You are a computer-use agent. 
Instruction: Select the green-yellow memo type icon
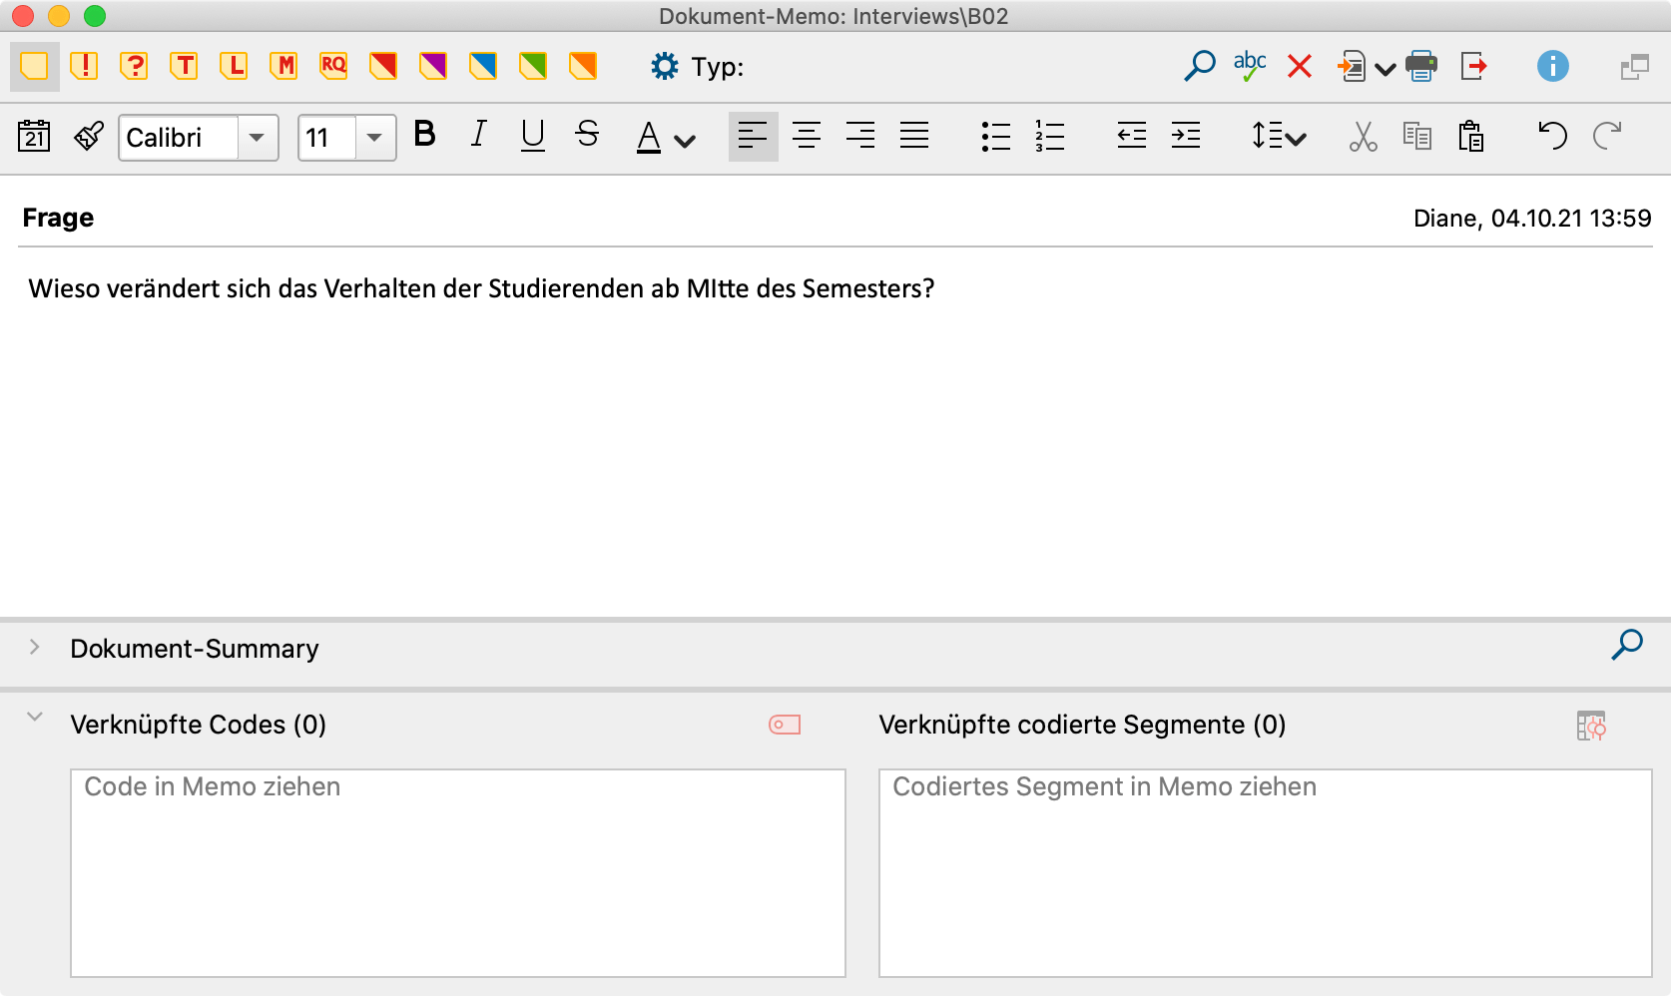coord(533,67)
